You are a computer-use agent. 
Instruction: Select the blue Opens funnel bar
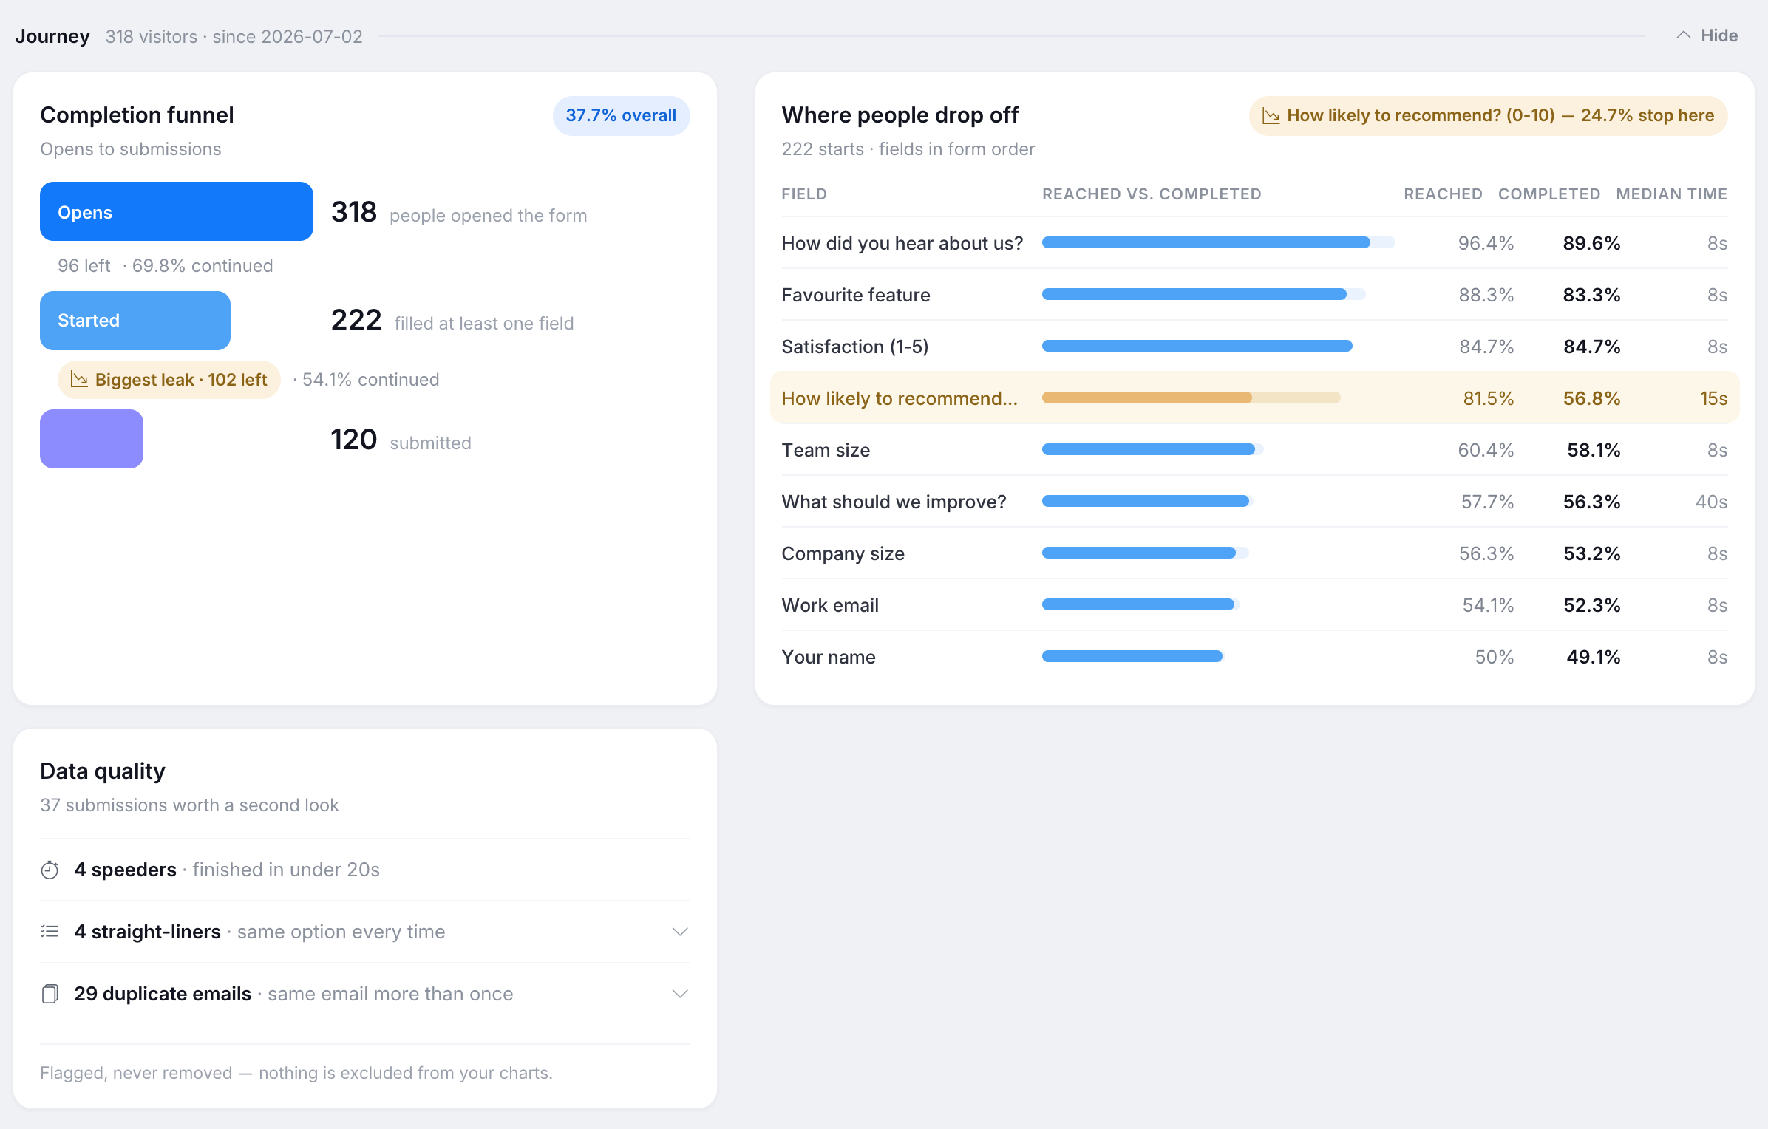tap(176, 211)
